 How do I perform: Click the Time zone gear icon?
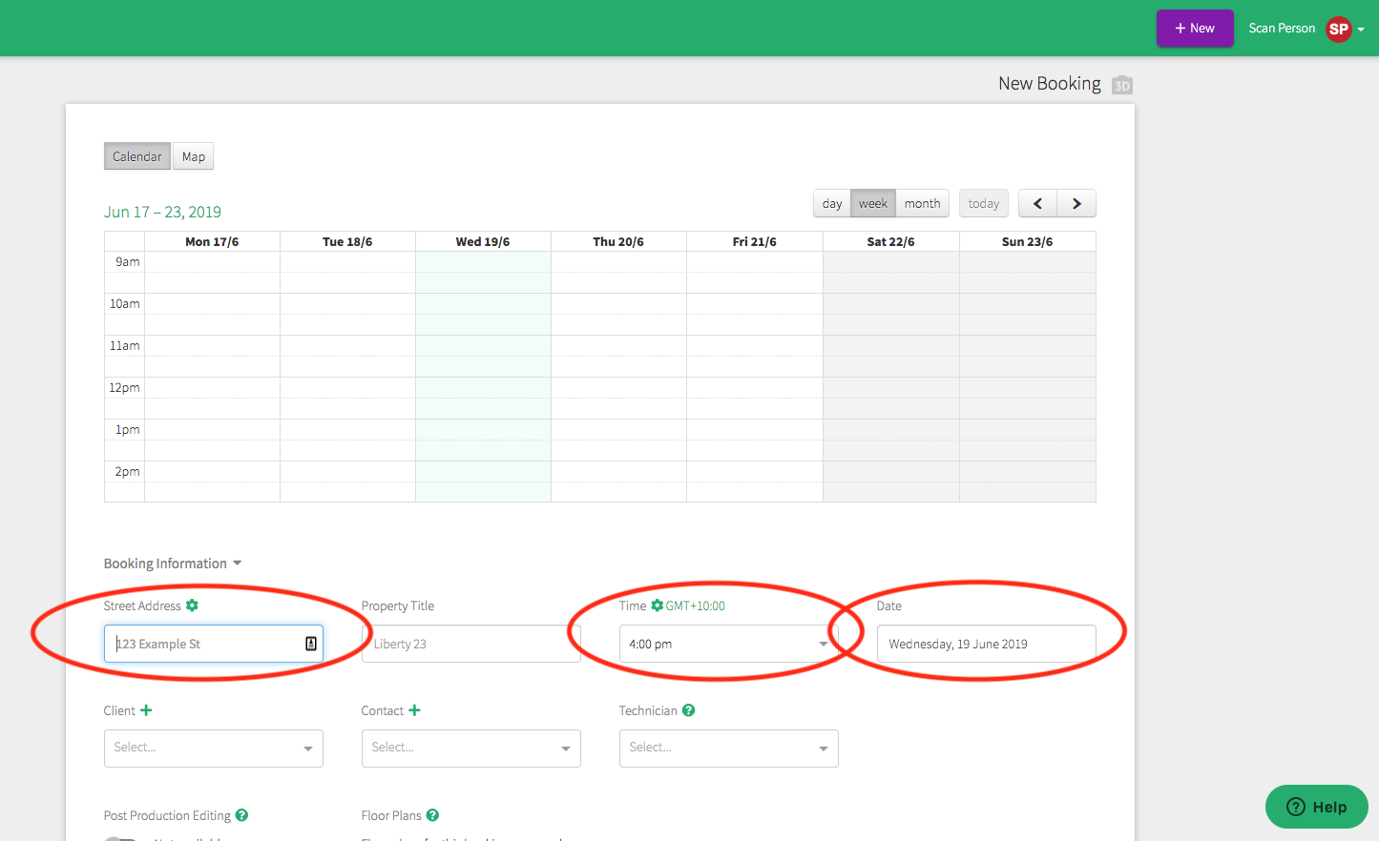click(657, 605)
